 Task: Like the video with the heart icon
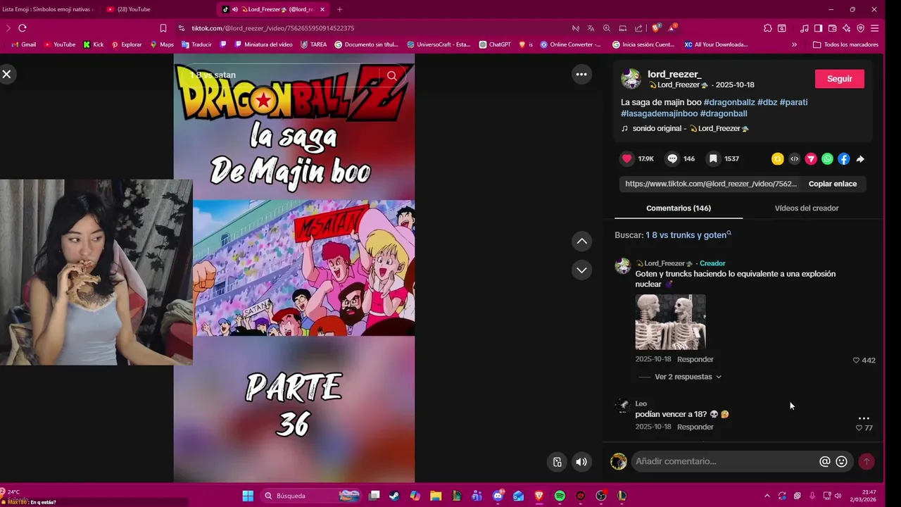coord(626,159)
